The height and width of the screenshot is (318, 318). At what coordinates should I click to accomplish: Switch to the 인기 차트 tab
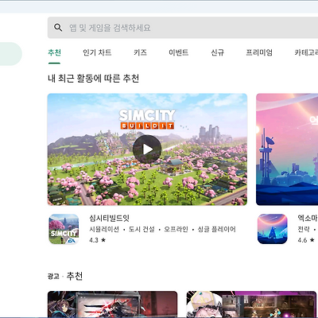(97, 52)
